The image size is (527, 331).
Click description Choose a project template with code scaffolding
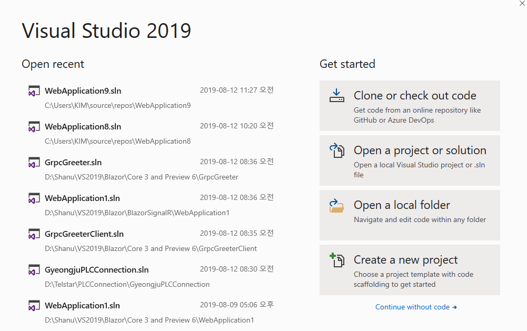[x=413, y=279]
